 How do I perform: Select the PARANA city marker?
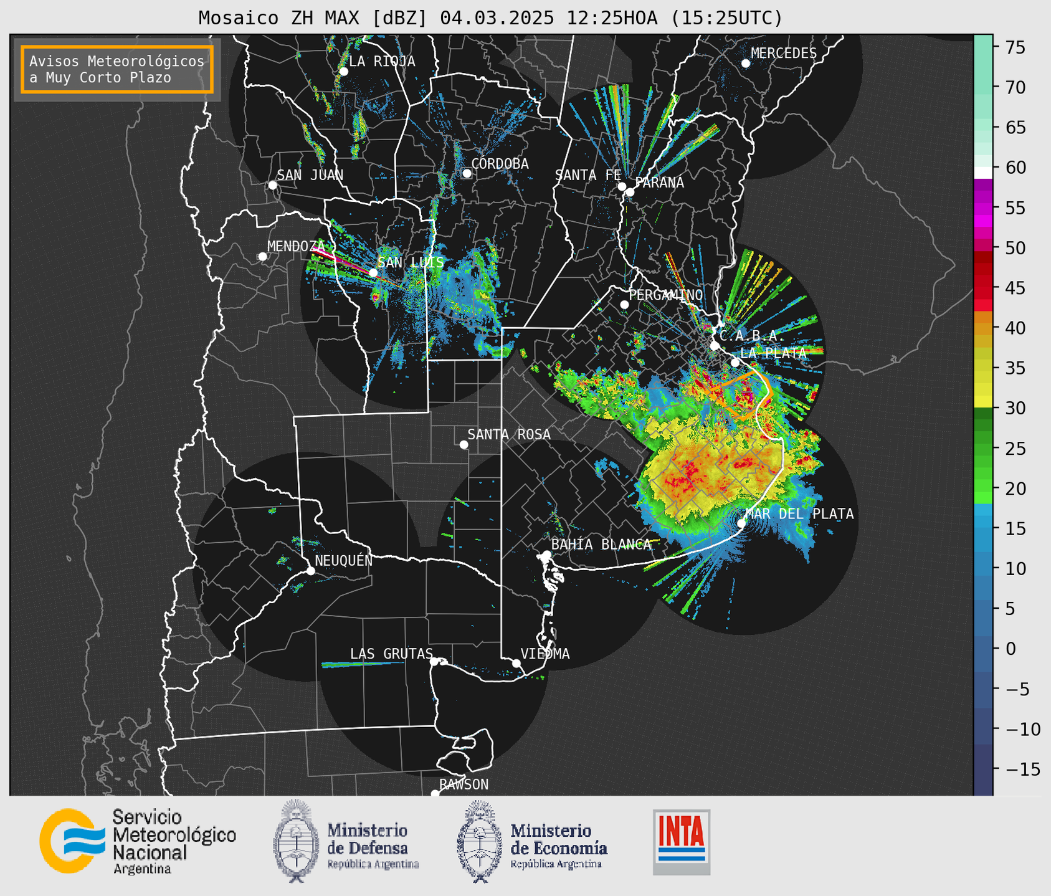click(630, 192)
